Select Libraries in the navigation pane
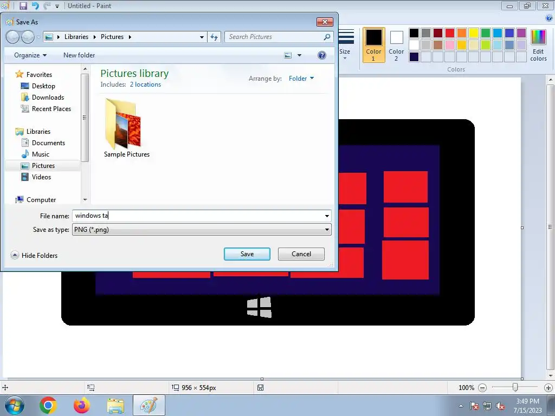The image size is (555, 416). pos(38,132)
